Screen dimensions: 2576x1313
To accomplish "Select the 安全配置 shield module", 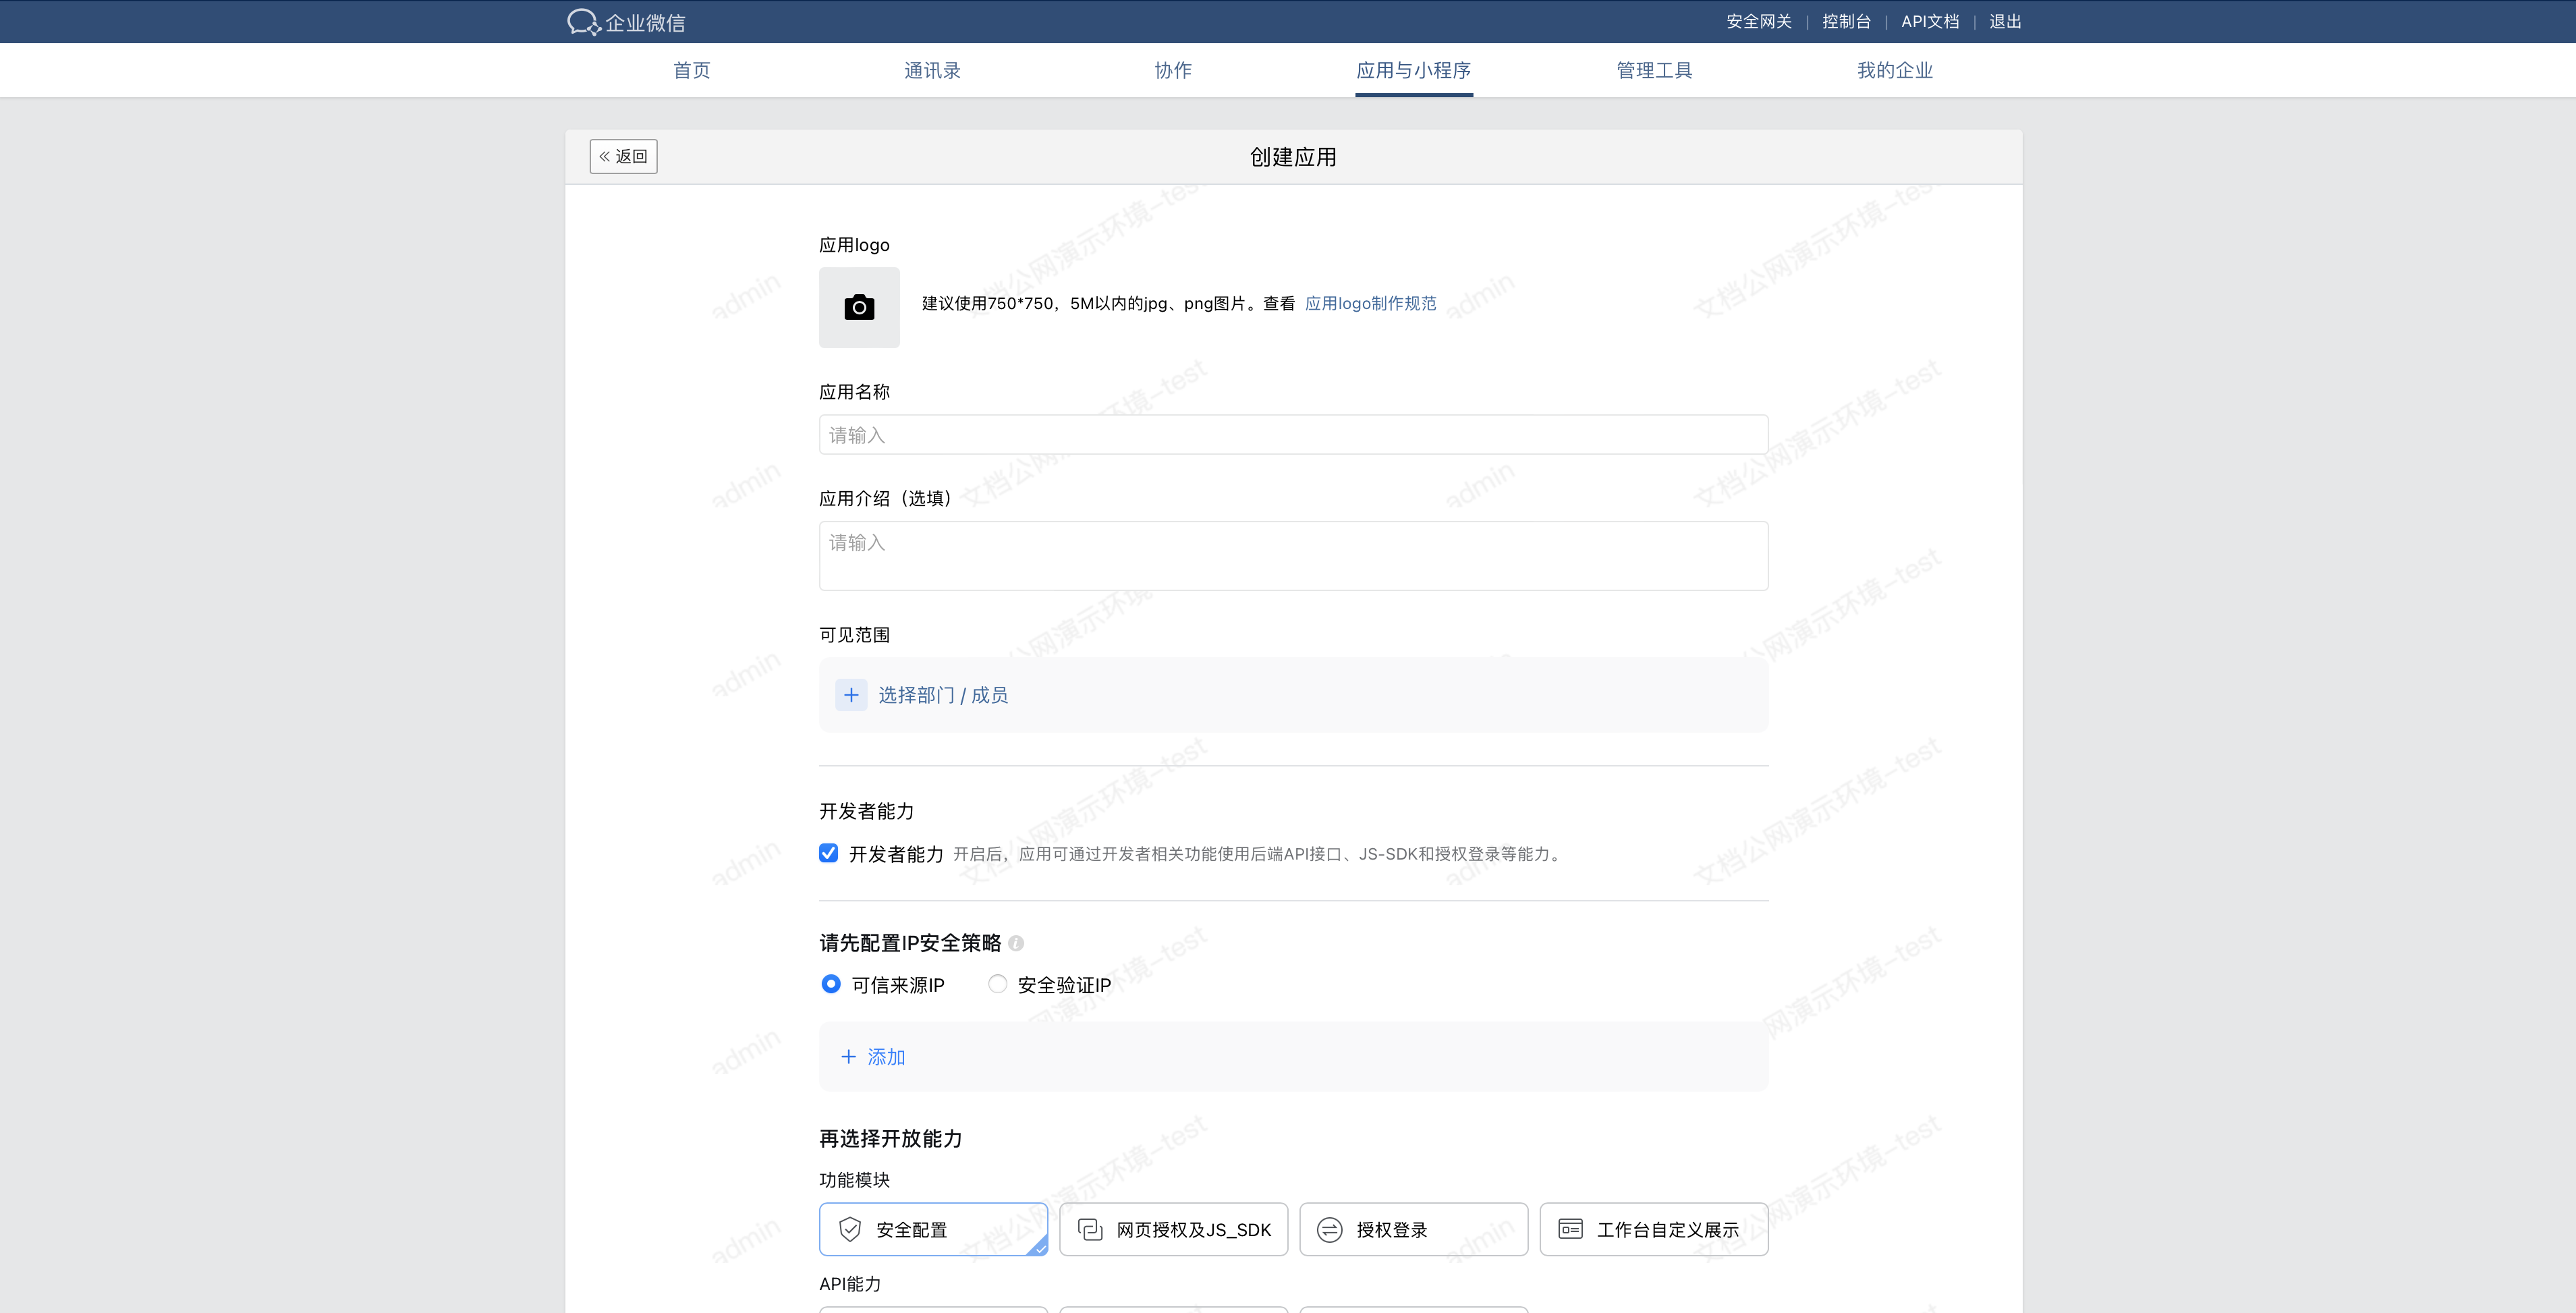I will point(932,1229).
